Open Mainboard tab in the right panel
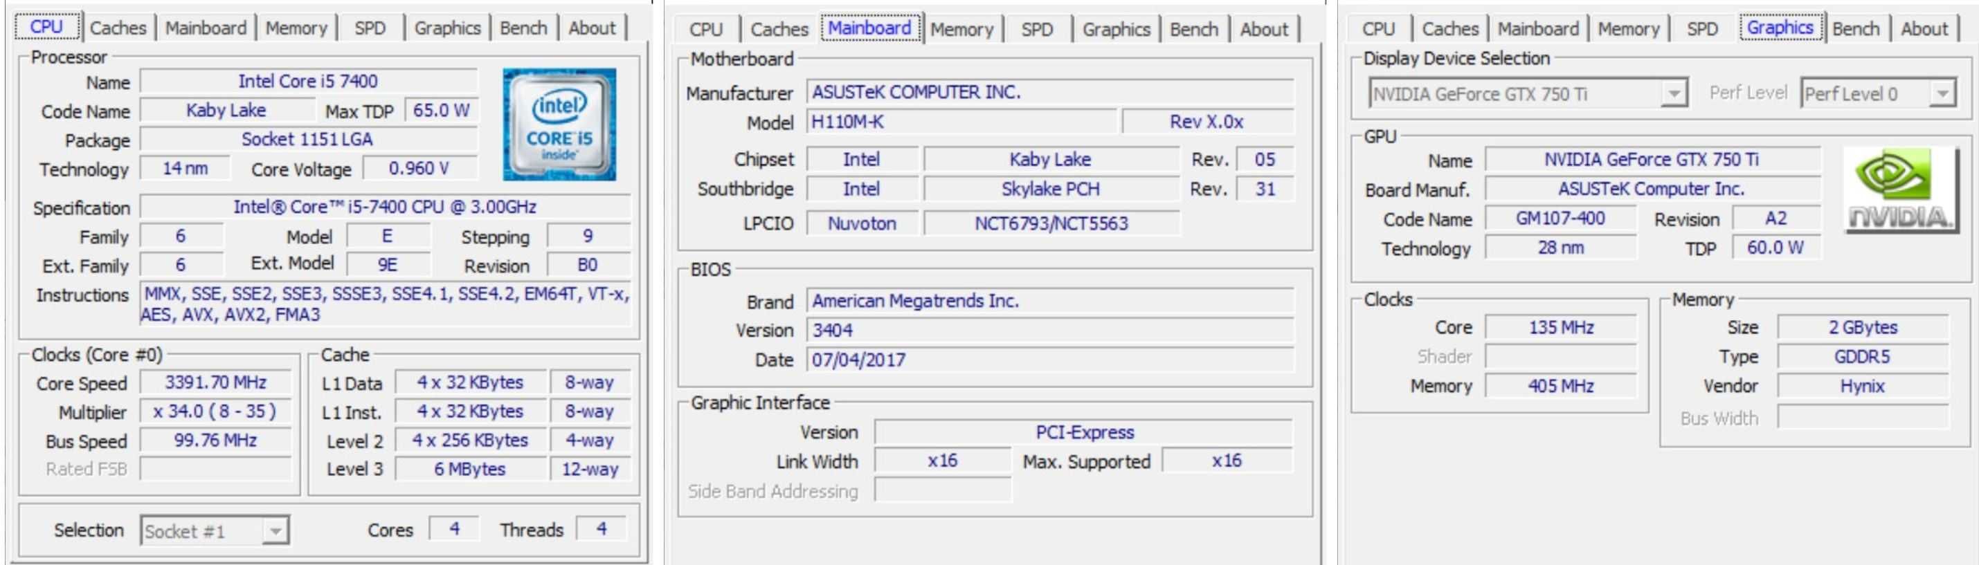Image resolution: width=1979 pixels, height=565 pixels. (1538, 28)
